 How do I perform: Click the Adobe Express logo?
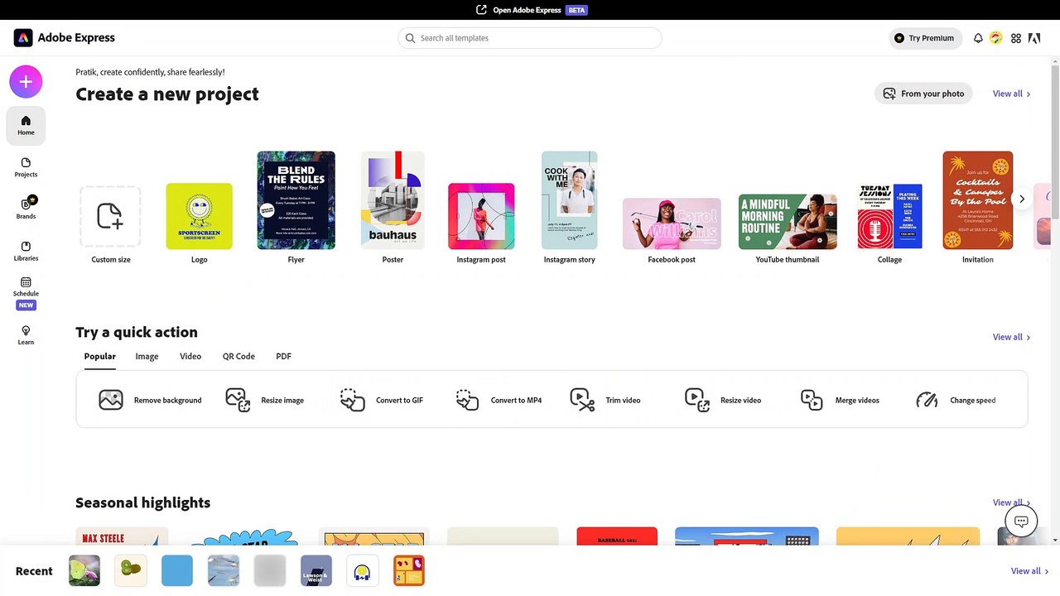click(x=65, y=38)
